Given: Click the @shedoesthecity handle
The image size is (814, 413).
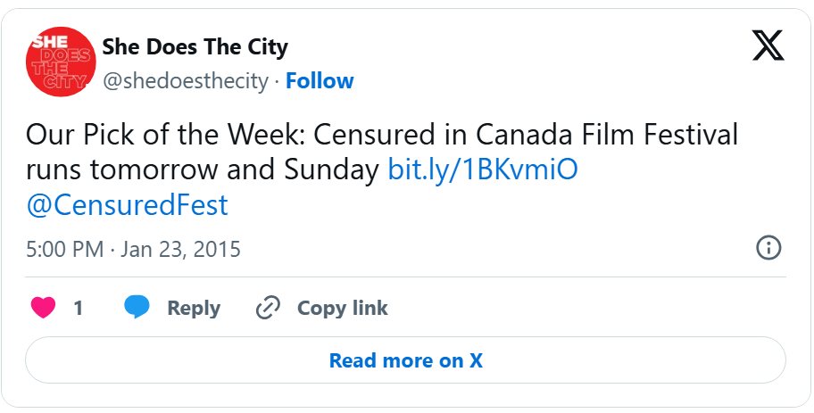Looking at the screenshot, I should click(186, 81).
